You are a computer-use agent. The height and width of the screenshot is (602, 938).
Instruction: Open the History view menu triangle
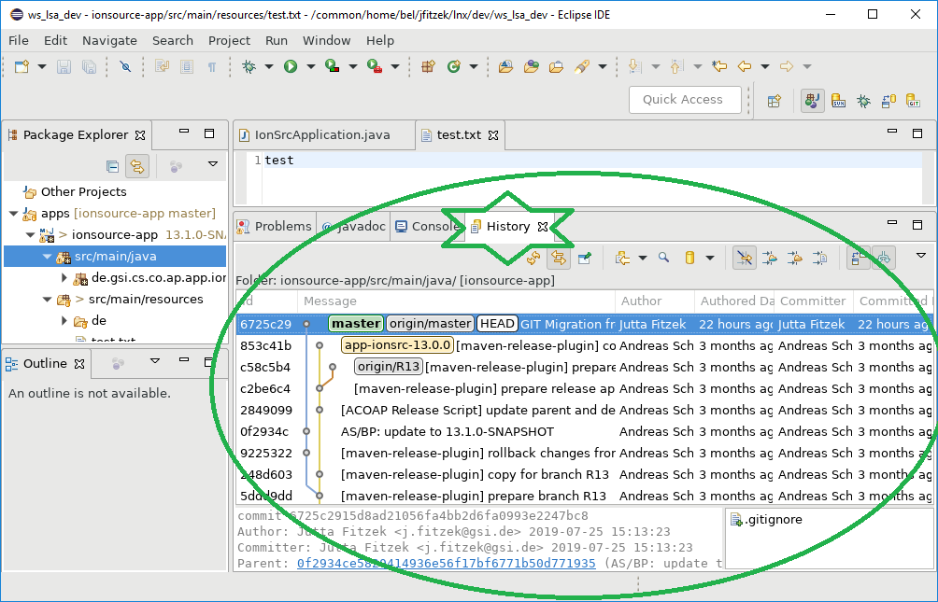point(921,256)
